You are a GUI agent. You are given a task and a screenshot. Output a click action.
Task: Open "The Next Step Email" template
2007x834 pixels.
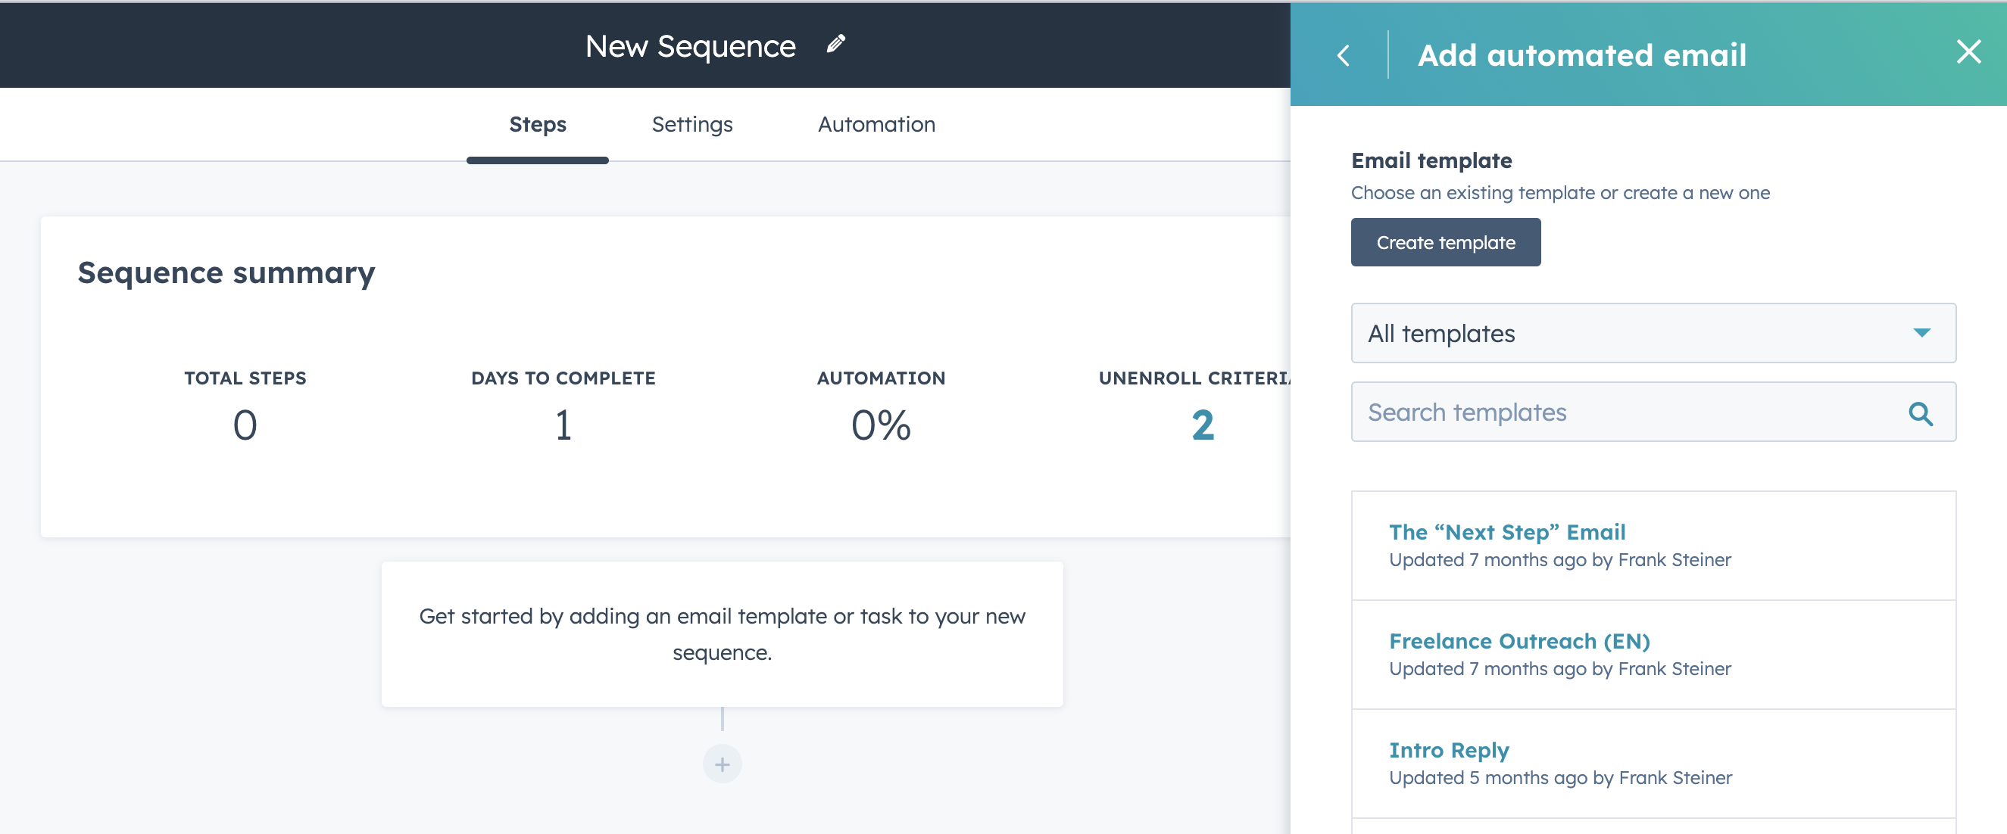coord(1507,532)
